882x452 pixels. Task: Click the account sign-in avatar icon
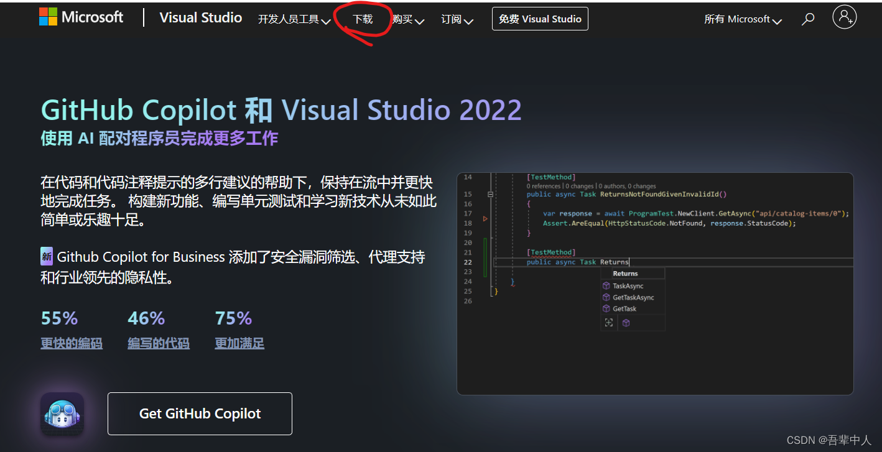coord(844,17)
